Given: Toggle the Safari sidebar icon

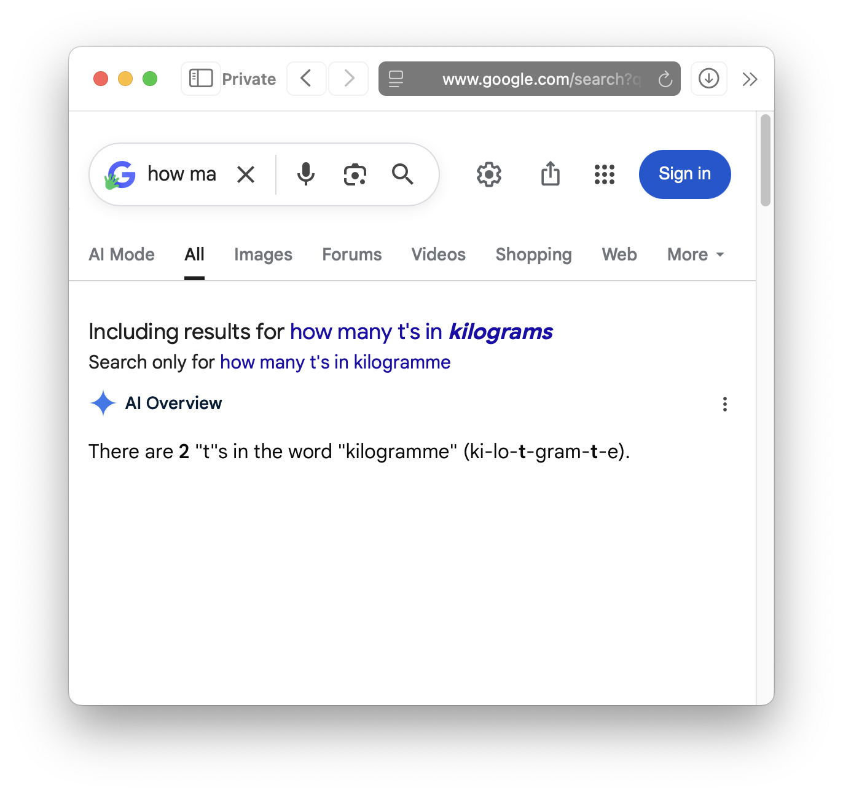Looking at the screenshot, I should 201,79.
